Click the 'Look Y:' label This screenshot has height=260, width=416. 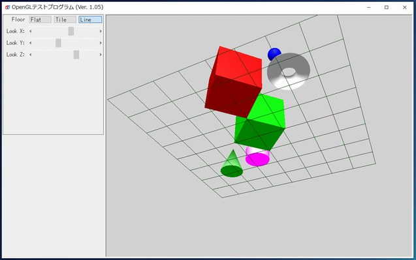point(16,43)
